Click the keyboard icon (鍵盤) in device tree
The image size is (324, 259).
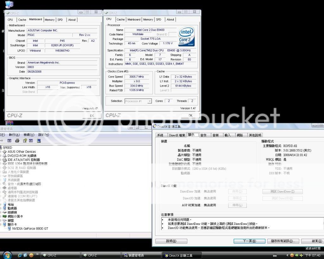[x=4, y=220]
